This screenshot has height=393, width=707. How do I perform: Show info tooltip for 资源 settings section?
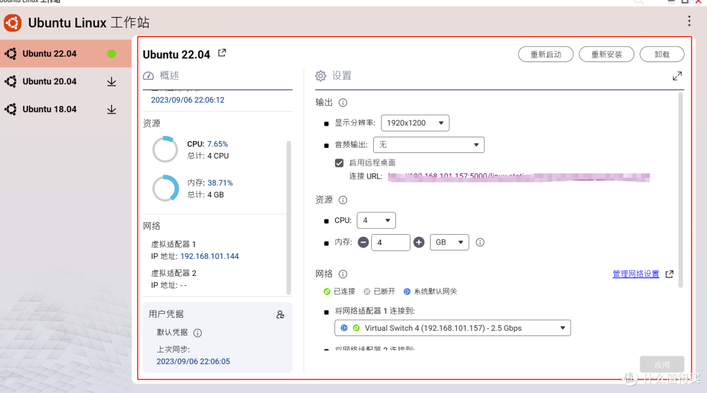coord(342,200)
